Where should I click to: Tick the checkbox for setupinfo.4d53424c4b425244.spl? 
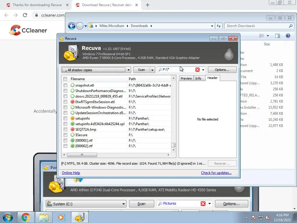tap(65, 124)
